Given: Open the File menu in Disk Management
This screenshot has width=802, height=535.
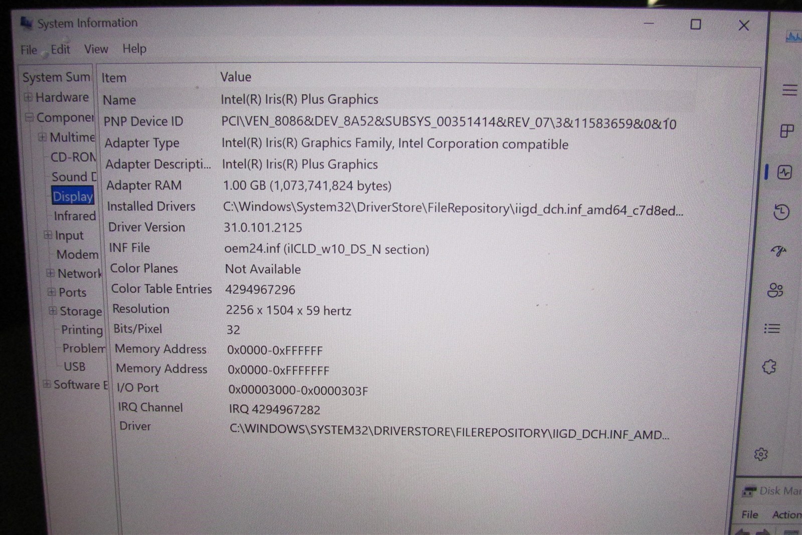Looking at the screenshot, I should pos(750,514).
